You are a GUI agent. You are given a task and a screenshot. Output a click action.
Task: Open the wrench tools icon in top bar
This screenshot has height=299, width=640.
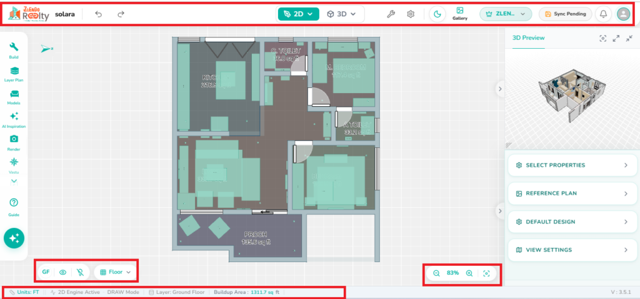pos(391,14)
